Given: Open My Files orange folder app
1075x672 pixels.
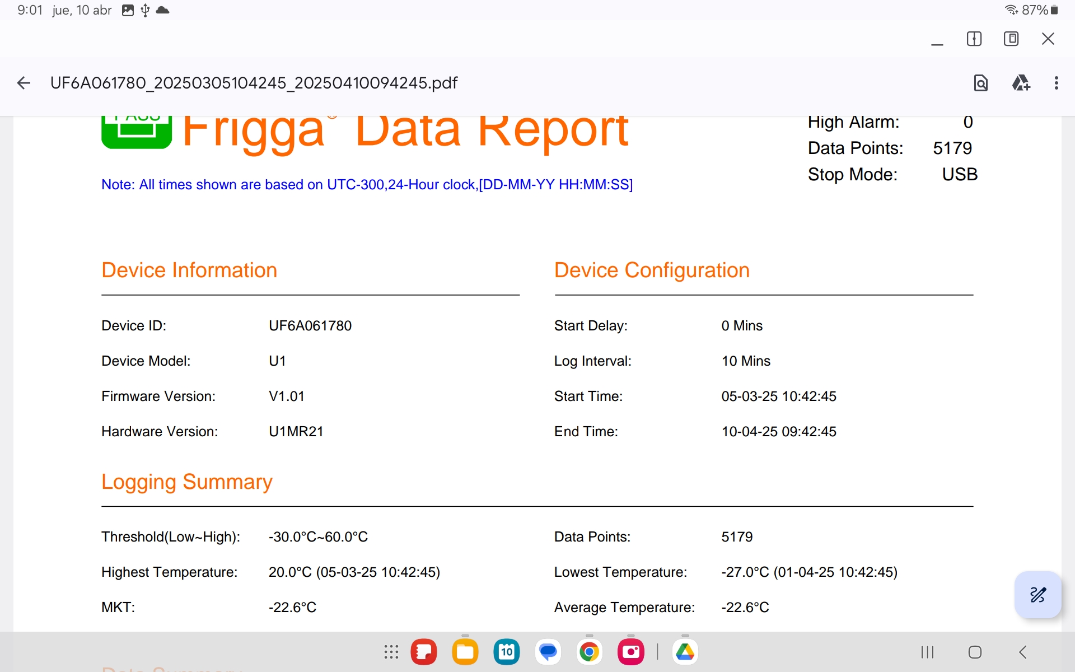Looking at the screenshot, I should pos(465,652).
